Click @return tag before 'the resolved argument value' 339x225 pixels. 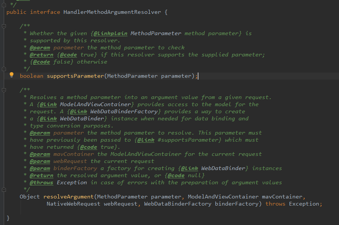(41, 176)
